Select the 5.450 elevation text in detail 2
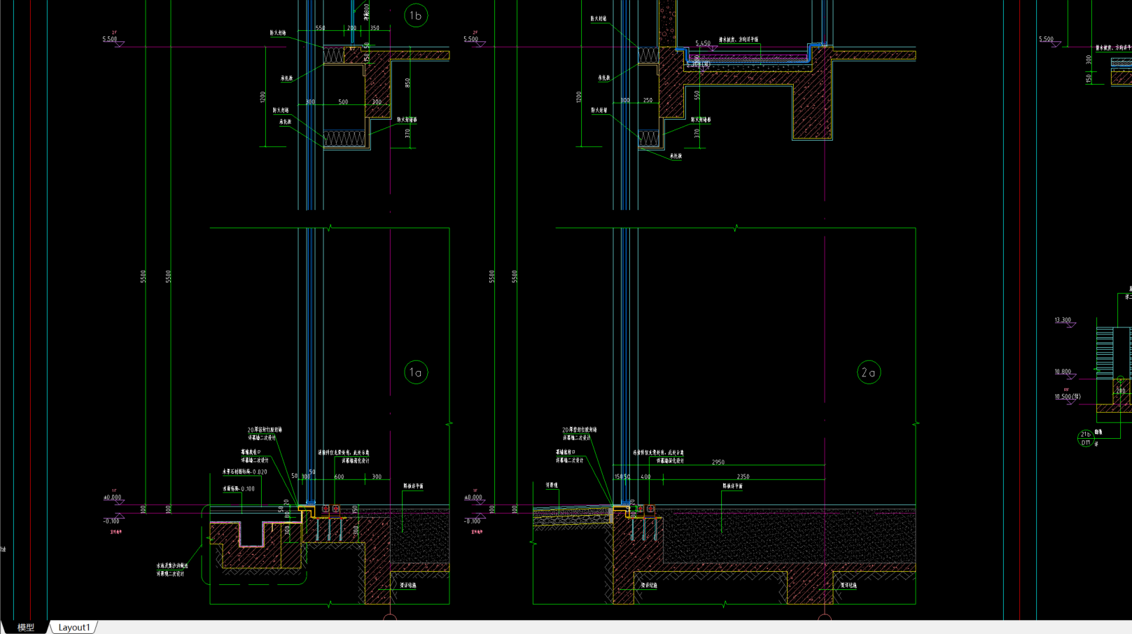Image resolution: width=1132 pixels, height=634 pixels. (703, 43)
